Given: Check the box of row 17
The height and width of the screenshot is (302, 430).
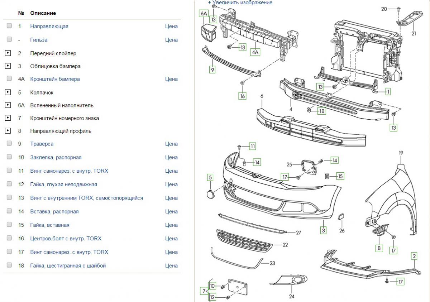Looking at the screenshot, I should coord(9,252).
